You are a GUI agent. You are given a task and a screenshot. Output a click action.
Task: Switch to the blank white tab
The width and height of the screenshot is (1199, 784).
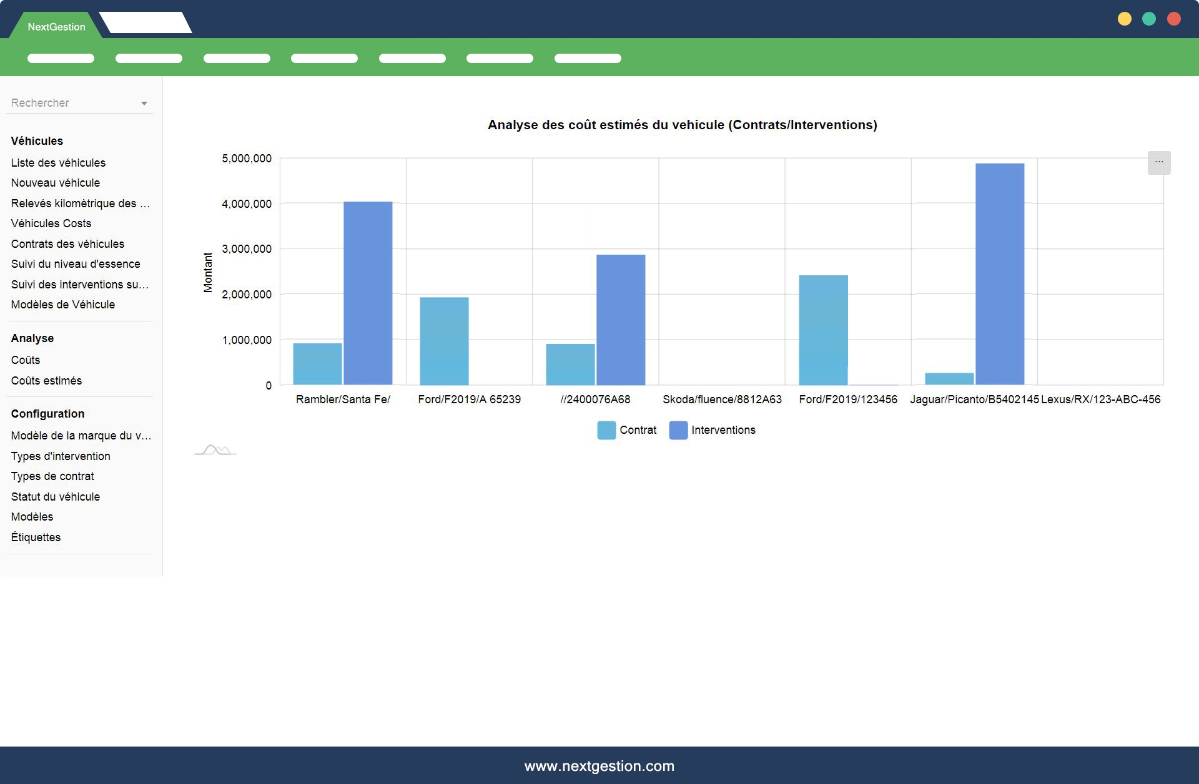click(146, 23)
